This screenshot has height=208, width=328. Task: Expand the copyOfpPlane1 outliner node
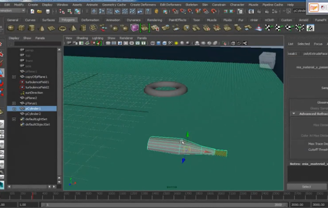click(x=14, y=76)
